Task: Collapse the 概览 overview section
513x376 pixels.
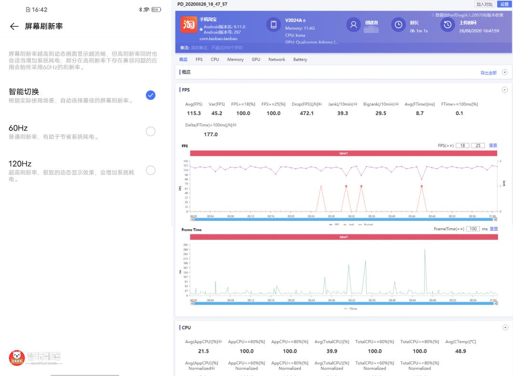Action: click(x=505, y=72)
